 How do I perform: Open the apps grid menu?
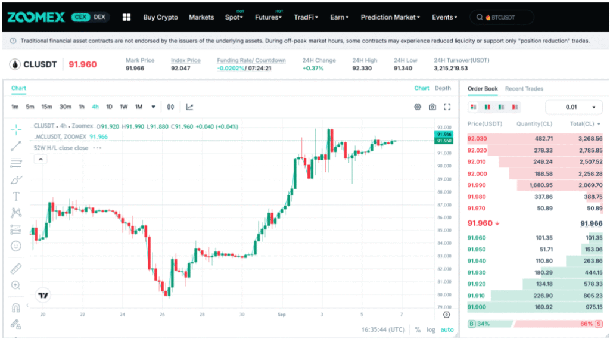(x=126, y=17)
